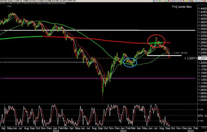Image resolution: width=207 pixels, height=132 pixels.
Task: Click the 1.4250 price axis label
Action: [202, 12]
